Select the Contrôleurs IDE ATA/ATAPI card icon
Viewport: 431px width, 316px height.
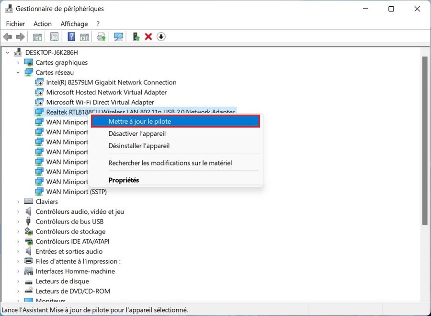pos(29,241)
